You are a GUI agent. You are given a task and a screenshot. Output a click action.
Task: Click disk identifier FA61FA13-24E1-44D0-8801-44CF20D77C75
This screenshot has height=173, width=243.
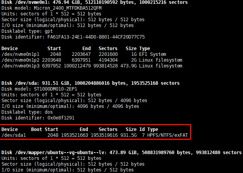(96, 37)
